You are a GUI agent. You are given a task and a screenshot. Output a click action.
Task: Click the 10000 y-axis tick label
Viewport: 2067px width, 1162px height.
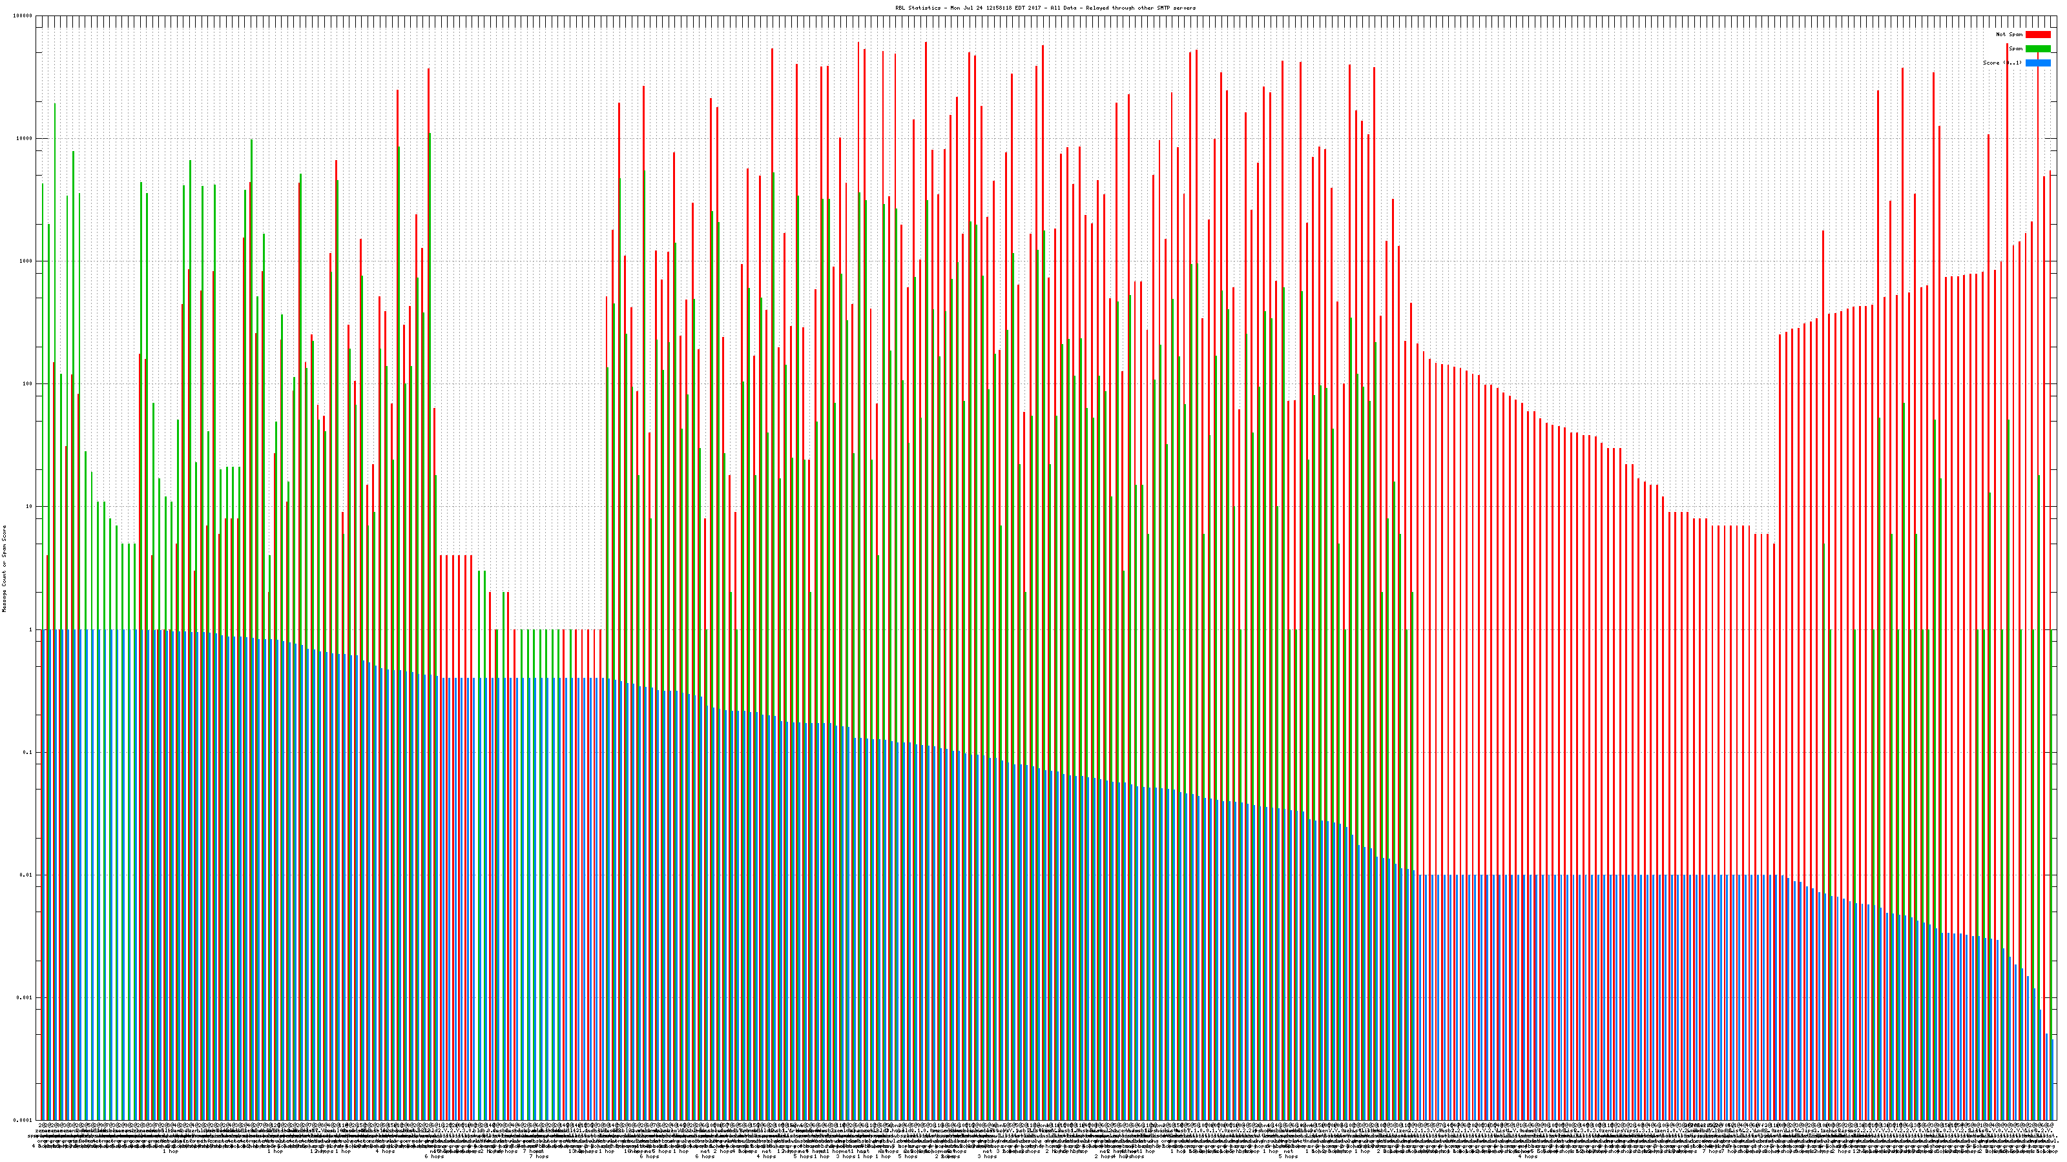tap(25, 139)
